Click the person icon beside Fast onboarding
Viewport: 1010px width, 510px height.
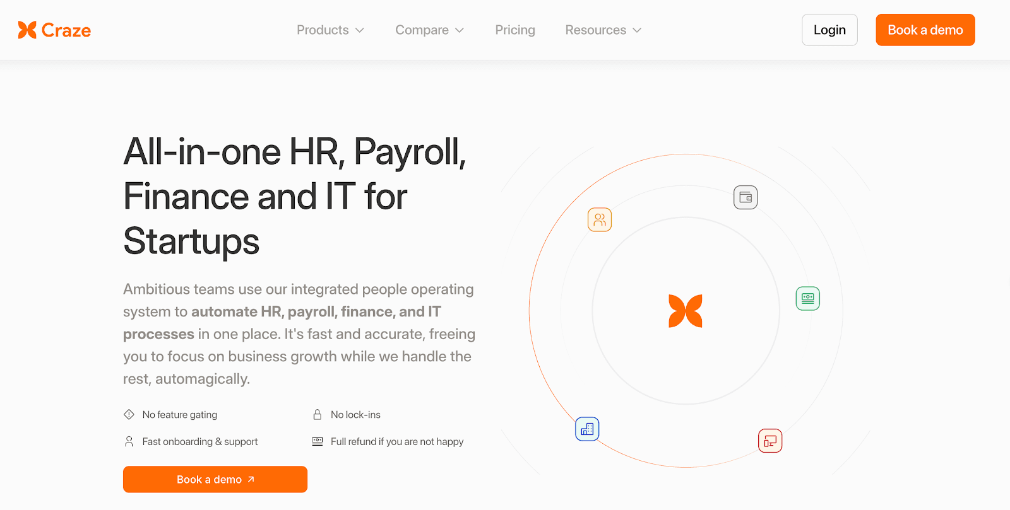point(129,441)
